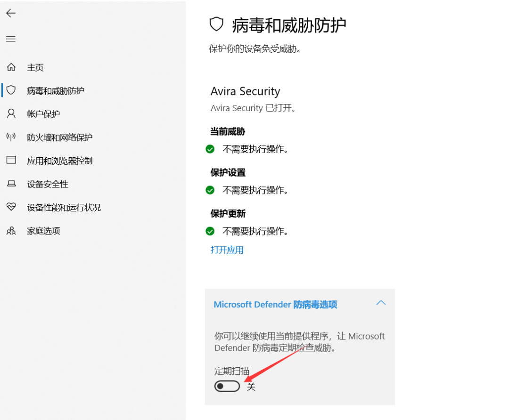Click the large shield next to page title
509x420 pixels.
pyautogui.click(x=216, y=24)
